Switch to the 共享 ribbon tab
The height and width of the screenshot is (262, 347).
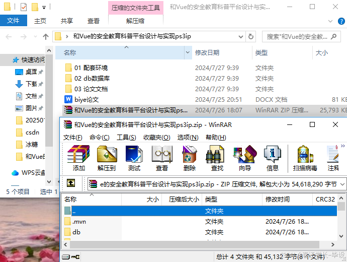pos(67,21)
